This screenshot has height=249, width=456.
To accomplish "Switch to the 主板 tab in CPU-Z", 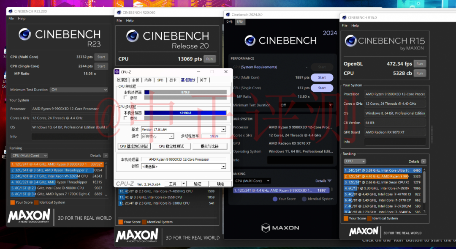I will coord(136,80).
